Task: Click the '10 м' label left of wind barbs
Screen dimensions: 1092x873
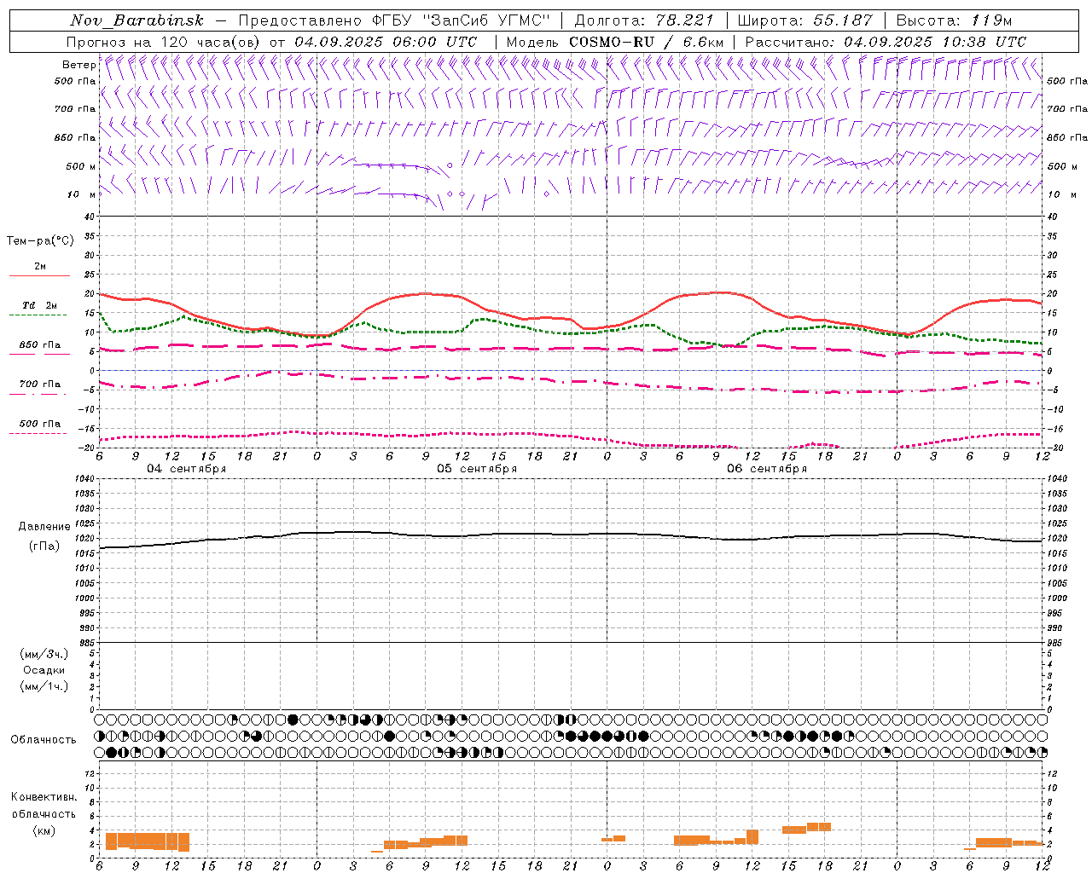Action: point(81,194)
